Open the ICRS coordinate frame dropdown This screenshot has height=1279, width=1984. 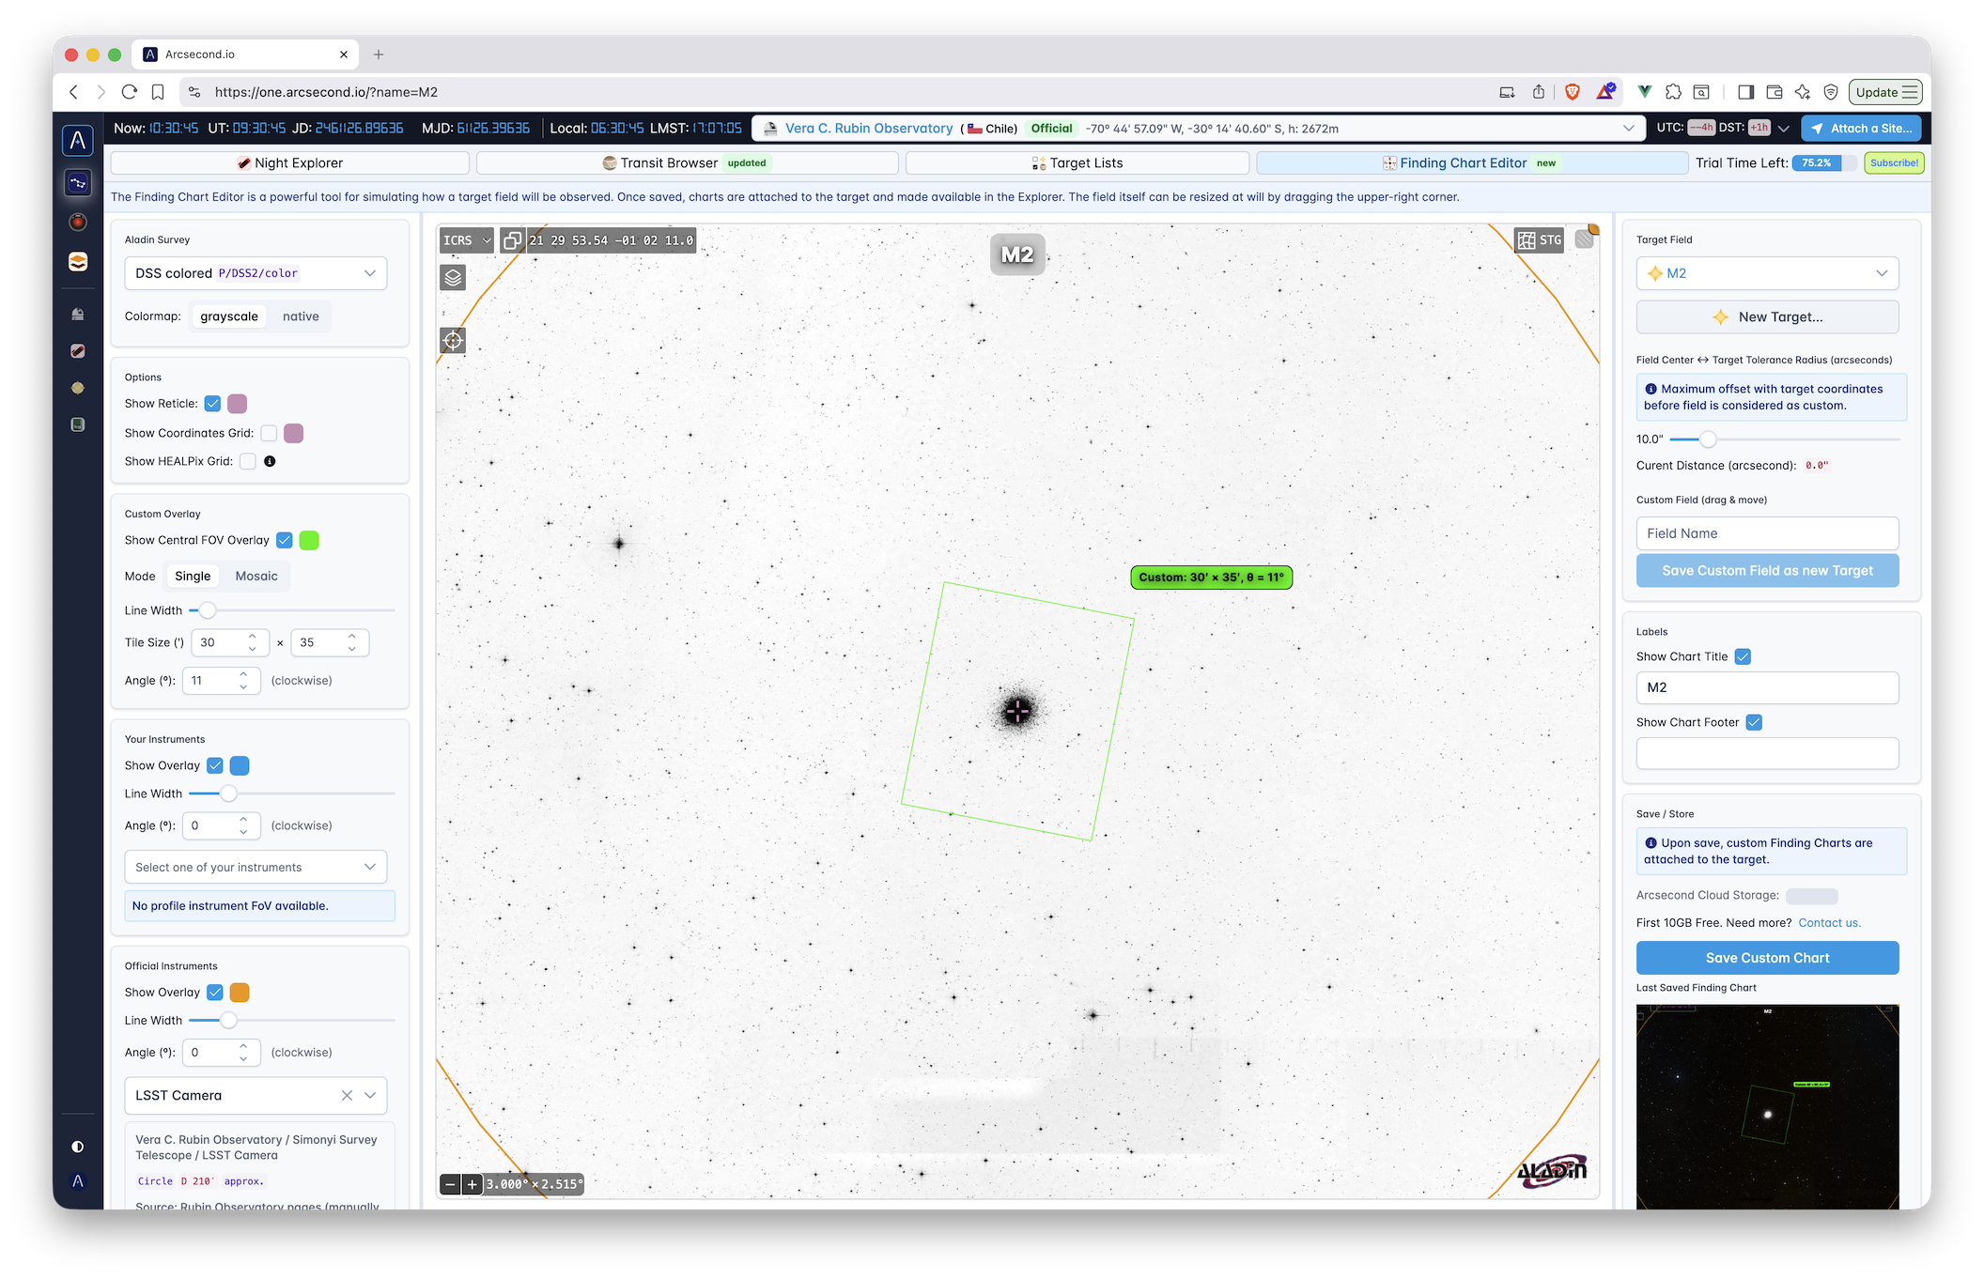coord(466,240)
